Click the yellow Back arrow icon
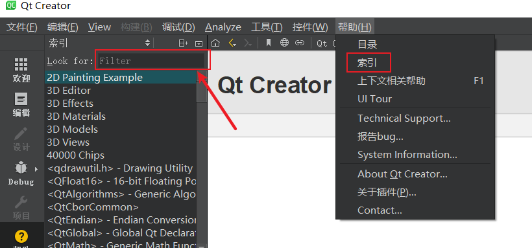Viewport: 532px width, 248px height. (x=232, y=43)
